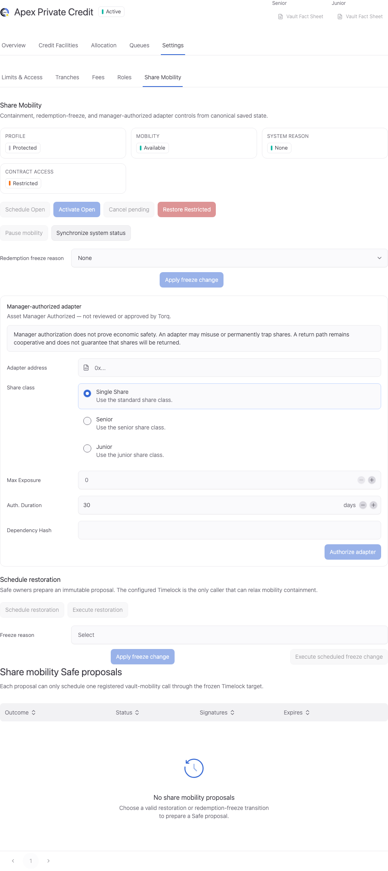Open the Allocation tab
The width and height of the screenshot is (388, 871).
pyautogui.click(x=104, y=45)
